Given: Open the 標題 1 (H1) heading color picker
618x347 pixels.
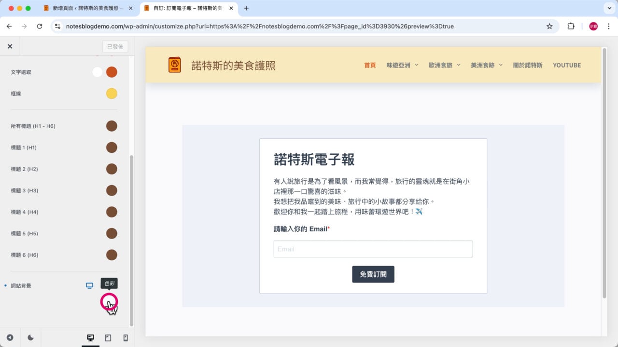Looking at the screenshot, I should click(x=112, y=147).
